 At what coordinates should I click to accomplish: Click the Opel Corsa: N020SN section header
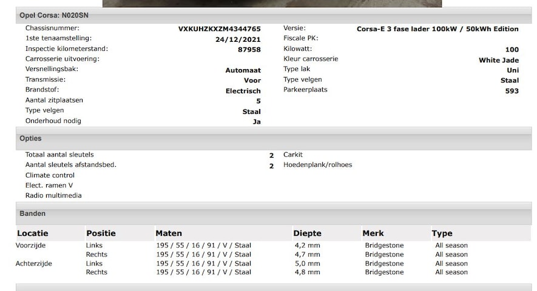tap(54, 15)
